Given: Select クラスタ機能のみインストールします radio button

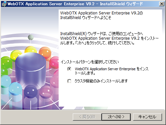Looking at the screenshot, I should point(69,81).
